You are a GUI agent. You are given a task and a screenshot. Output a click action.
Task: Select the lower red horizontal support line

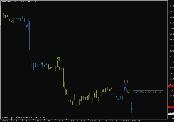click(84, 107)
